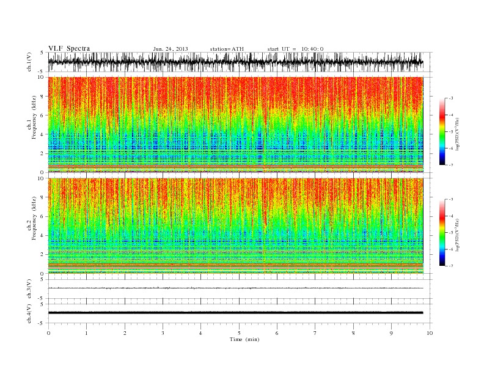Click the time axis tick label '7'
The width and height of the screenshot is (484, 374).
(x=315, y=333)
